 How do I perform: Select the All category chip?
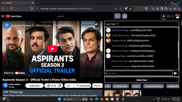coord(108,86)
